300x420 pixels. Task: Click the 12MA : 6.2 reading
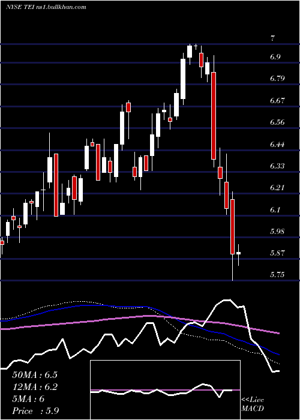coord(35,387)
